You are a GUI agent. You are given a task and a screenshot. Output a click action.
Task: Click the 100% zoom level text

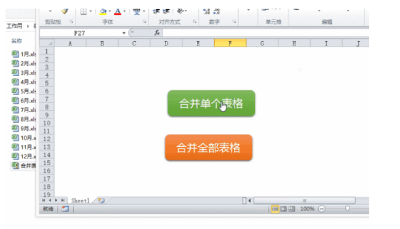[307, 209]
